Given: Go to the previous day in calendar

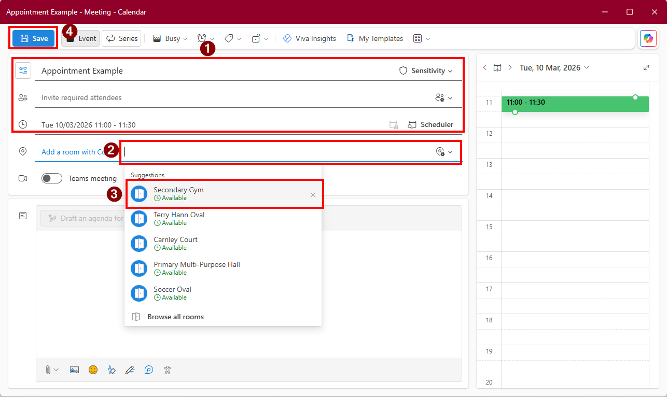Looking at the screenshot, I should [484, 67].
